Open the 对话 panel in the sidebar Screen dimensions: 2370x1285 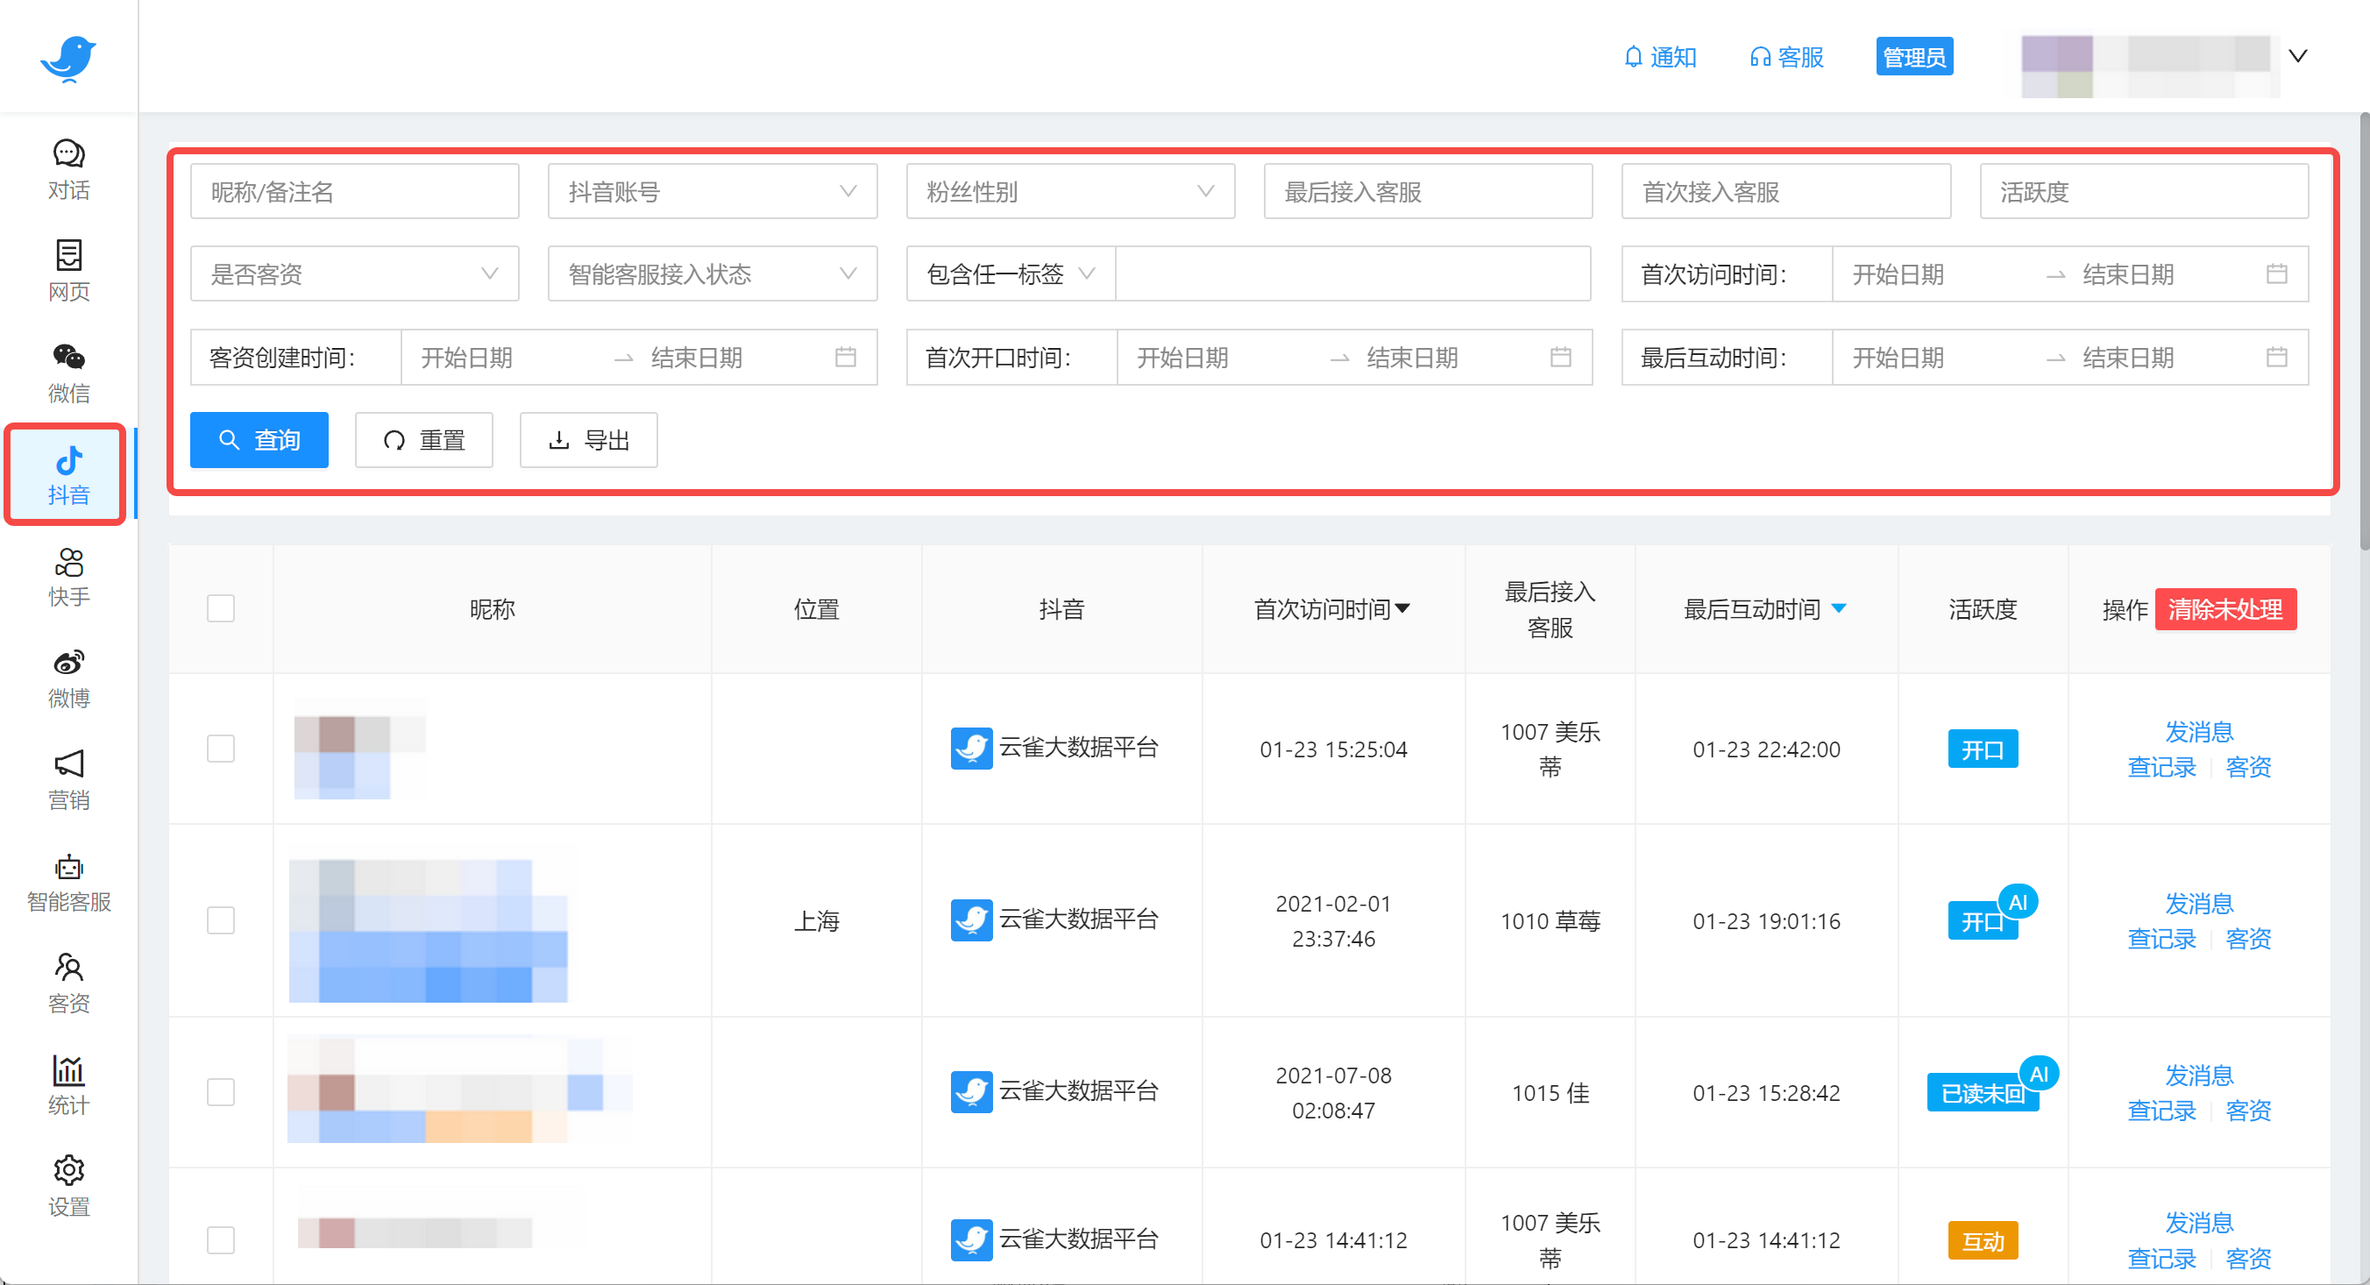coord(68,169)
